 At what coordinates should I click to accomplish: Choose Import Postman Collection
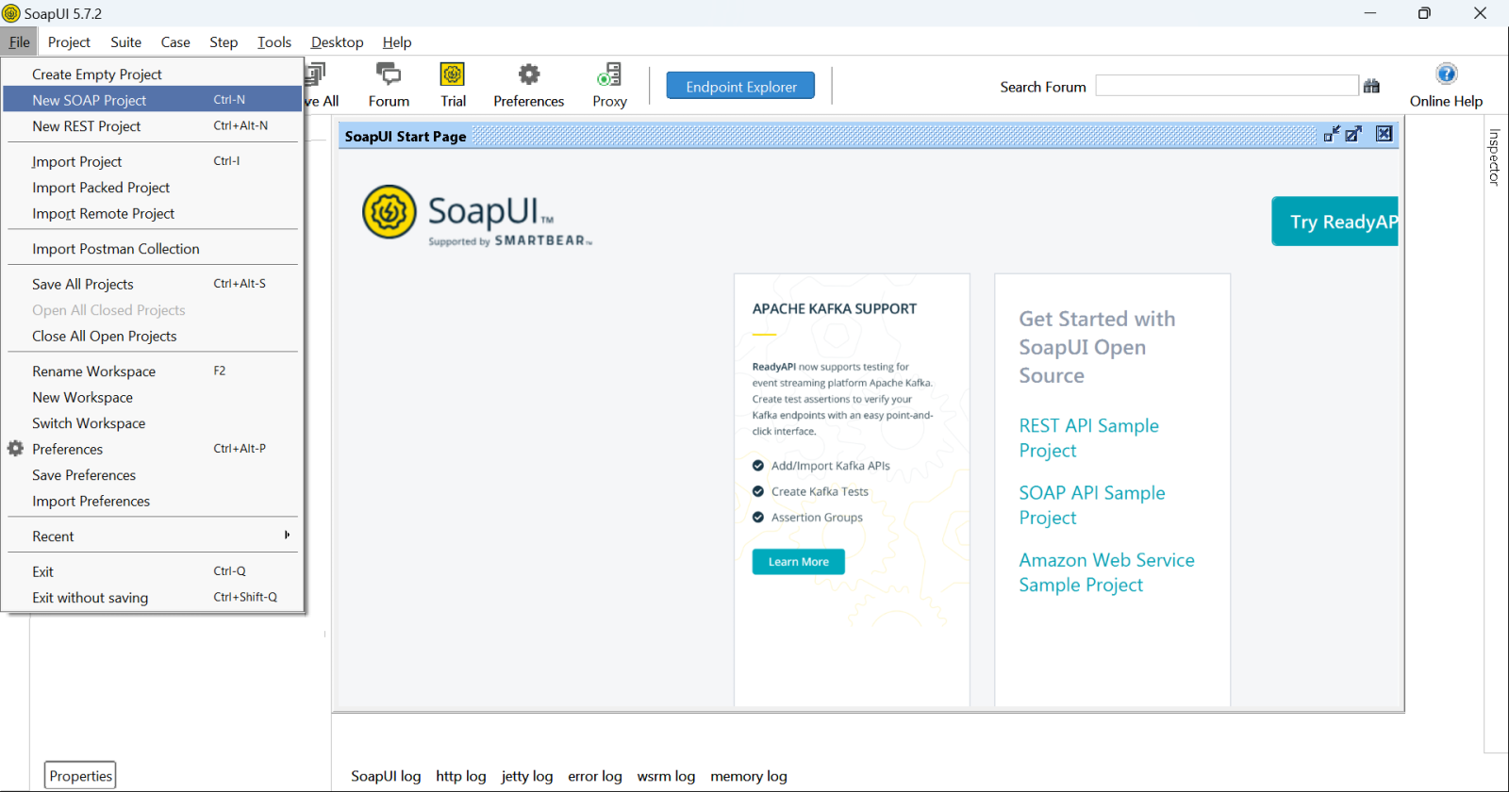pyautogui.click(x=116, y=249)
